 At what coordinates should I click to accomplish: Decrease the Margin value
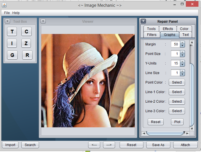tap(182, 46)
